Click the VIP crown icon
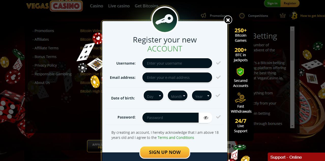 pos(283,16)
